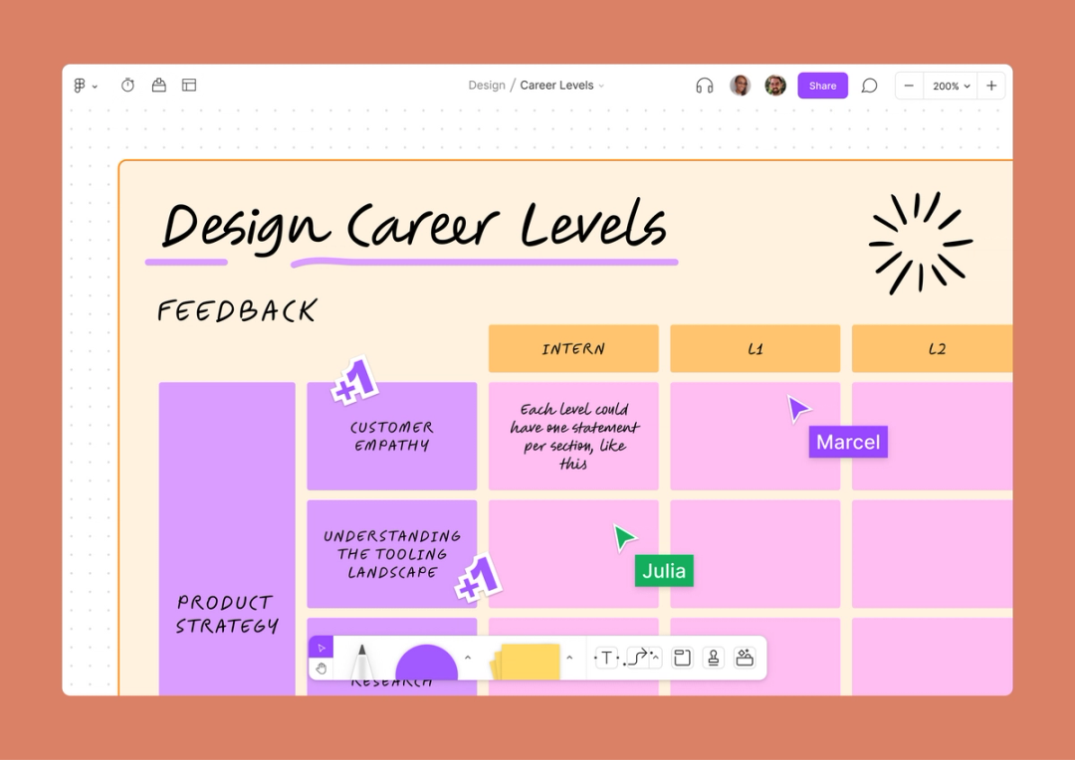Screen dimensions: 1075x760
Task: Select the Text tool
Action: click(605, 658)
